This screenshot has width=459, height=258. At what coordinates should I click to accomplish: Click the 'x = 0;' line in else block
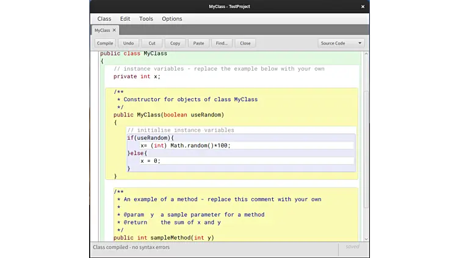(150, 161)
